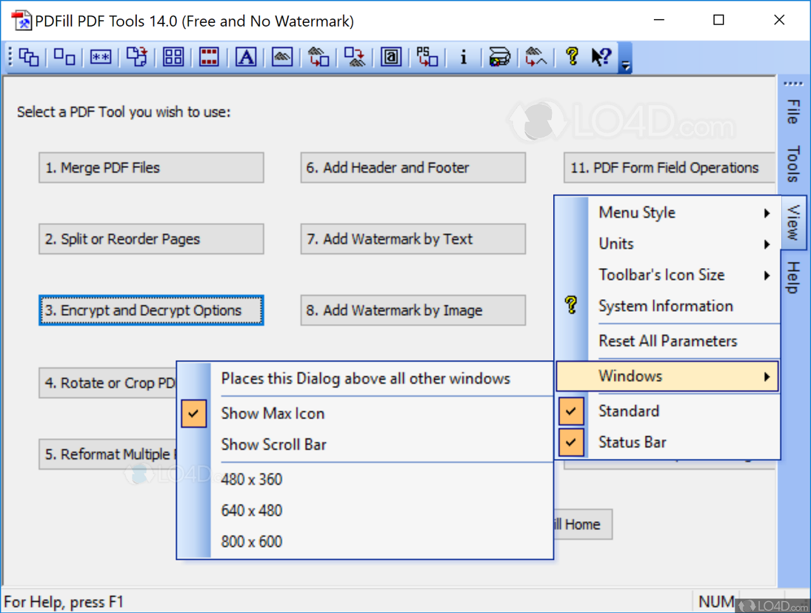Open the View vertical menu tab
Viewport: 811px width, 613px height.
tap(793, 223)
